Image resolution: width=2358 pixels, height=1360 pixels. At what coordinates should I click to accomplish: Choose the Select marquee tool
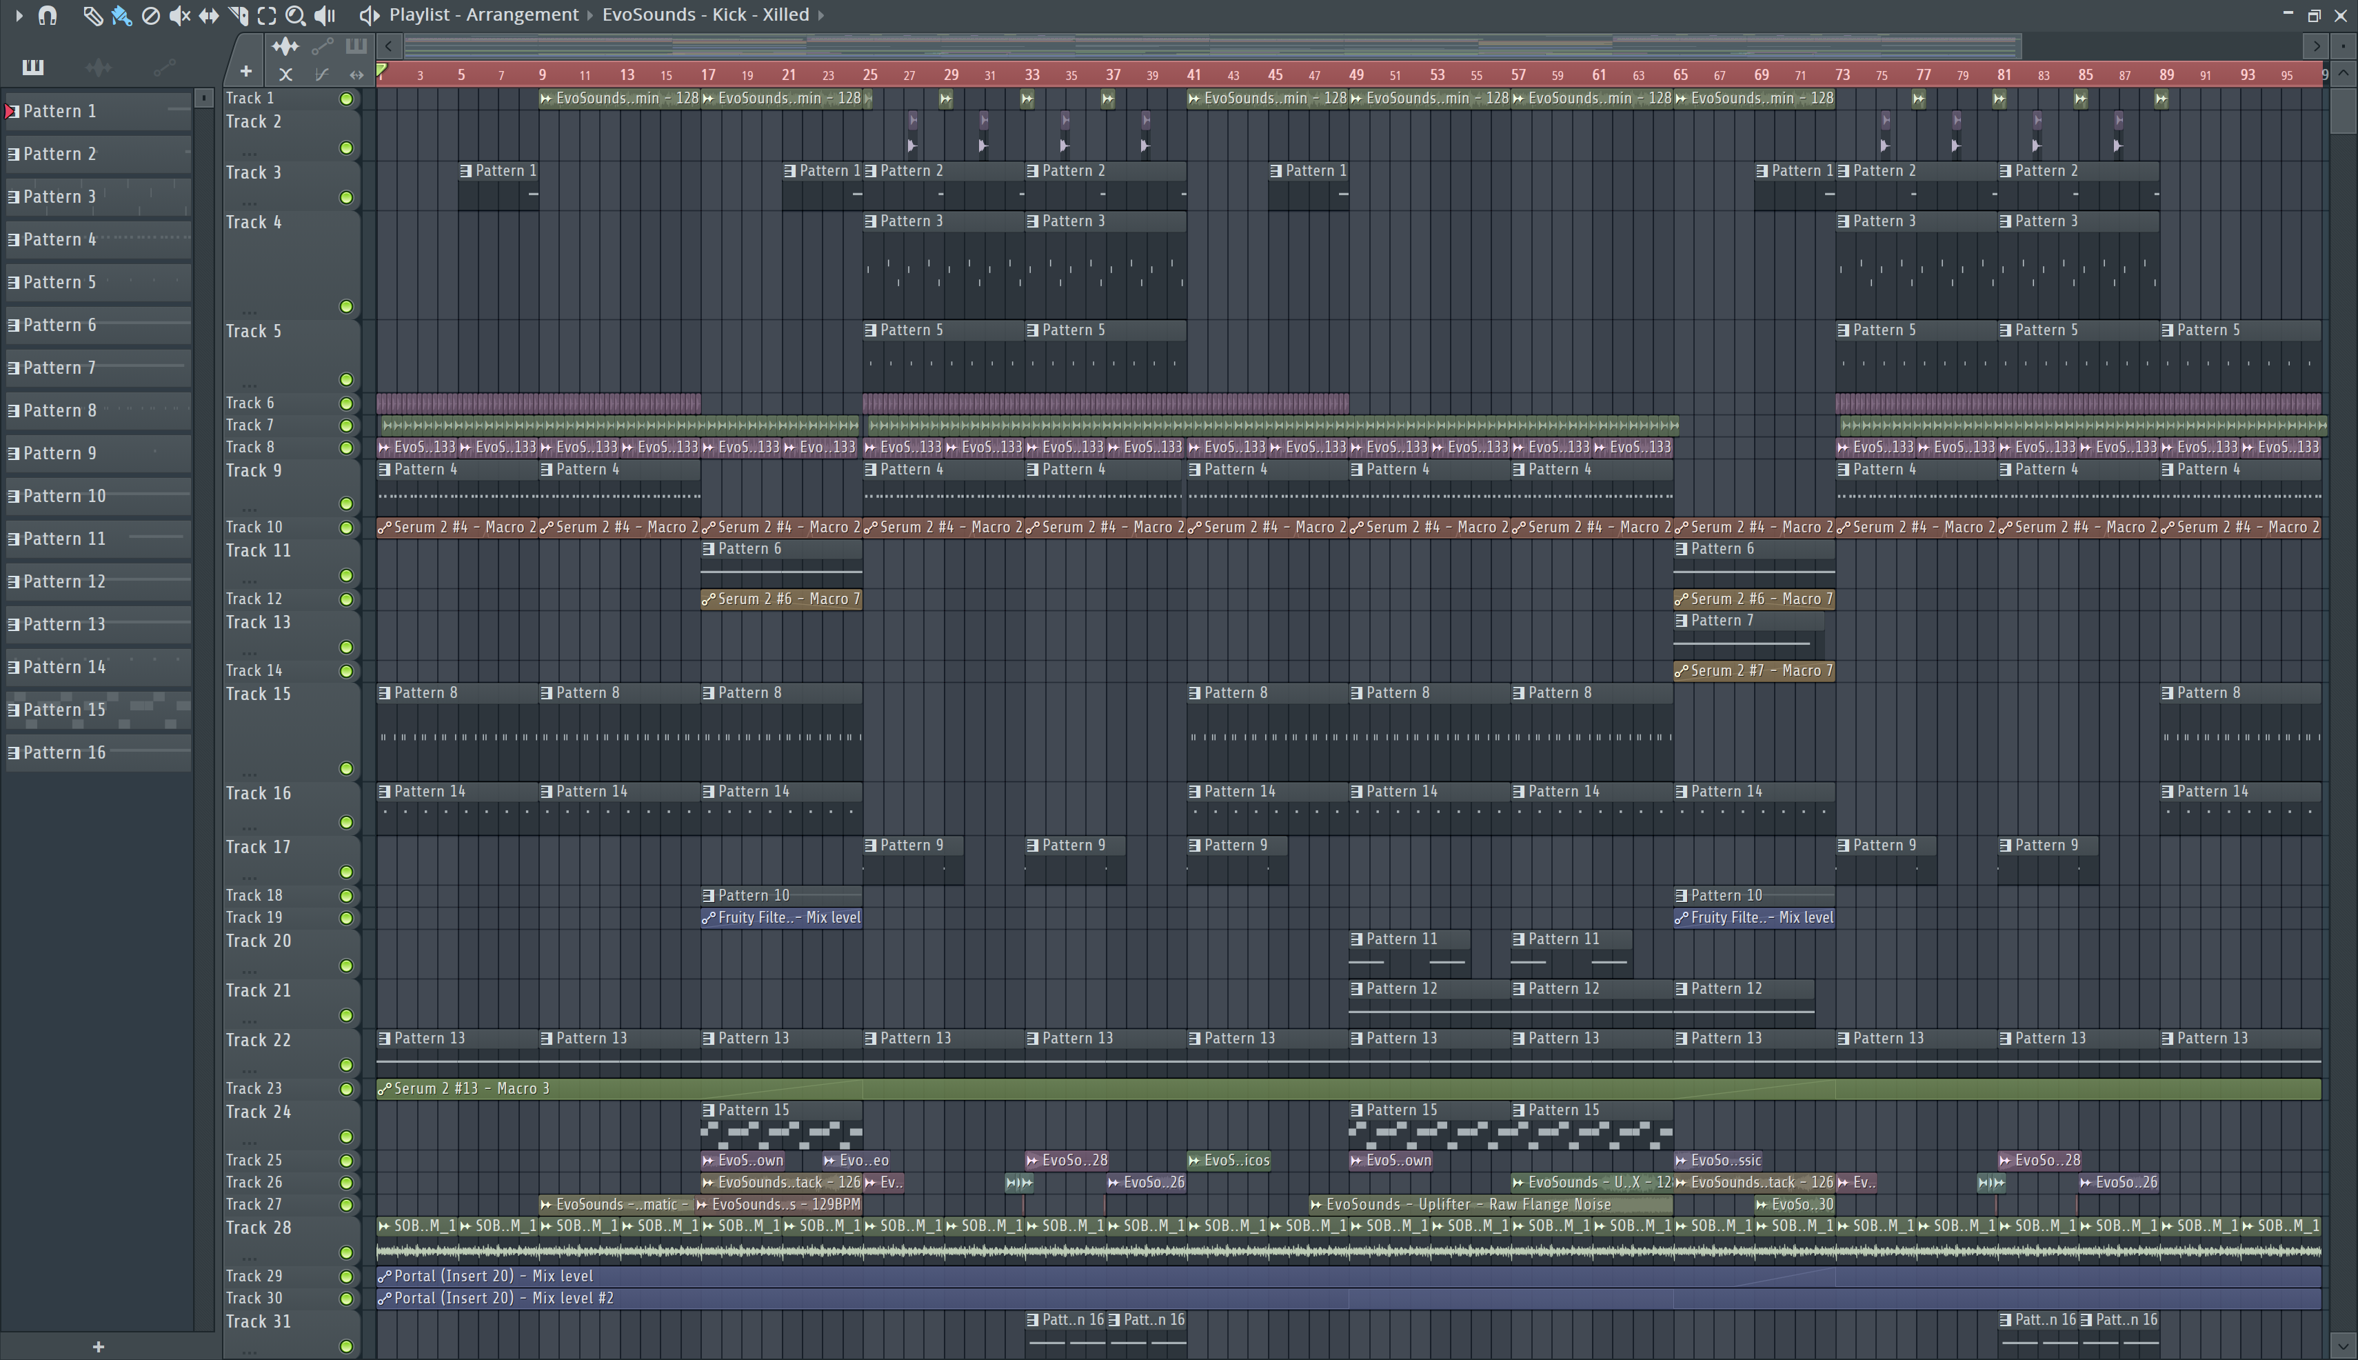tap(266, 15)
